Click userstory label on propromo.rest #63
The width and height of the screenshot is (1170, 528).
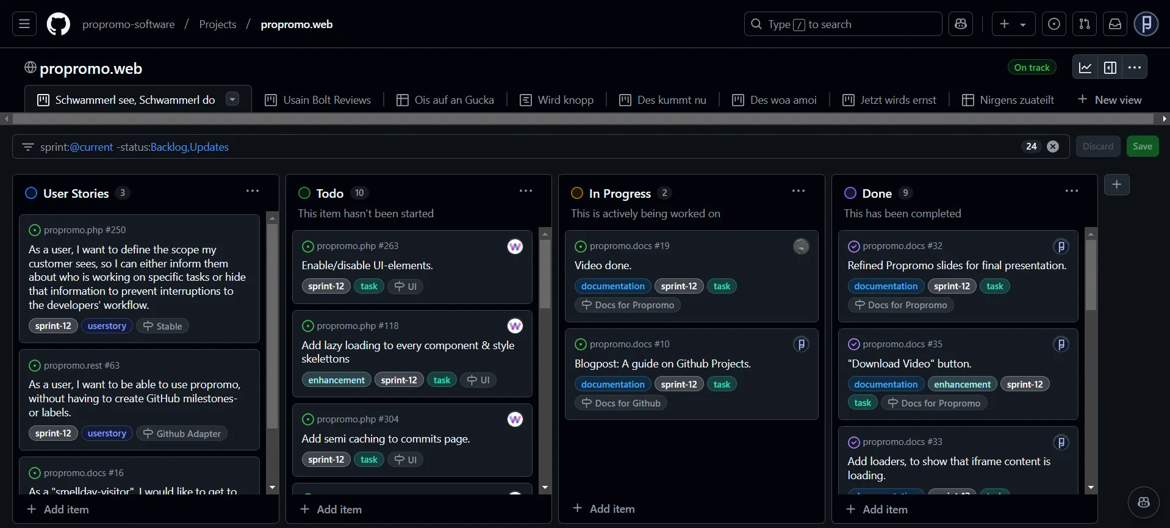(107, 433)
